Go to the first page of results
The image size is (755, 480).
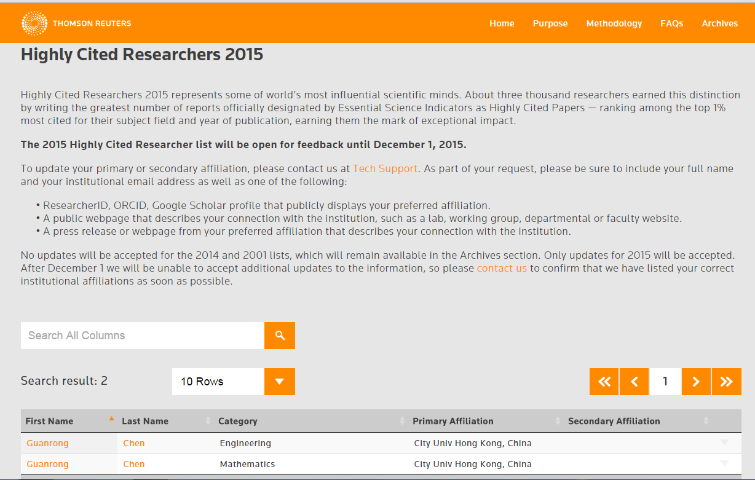pos(604,382)
